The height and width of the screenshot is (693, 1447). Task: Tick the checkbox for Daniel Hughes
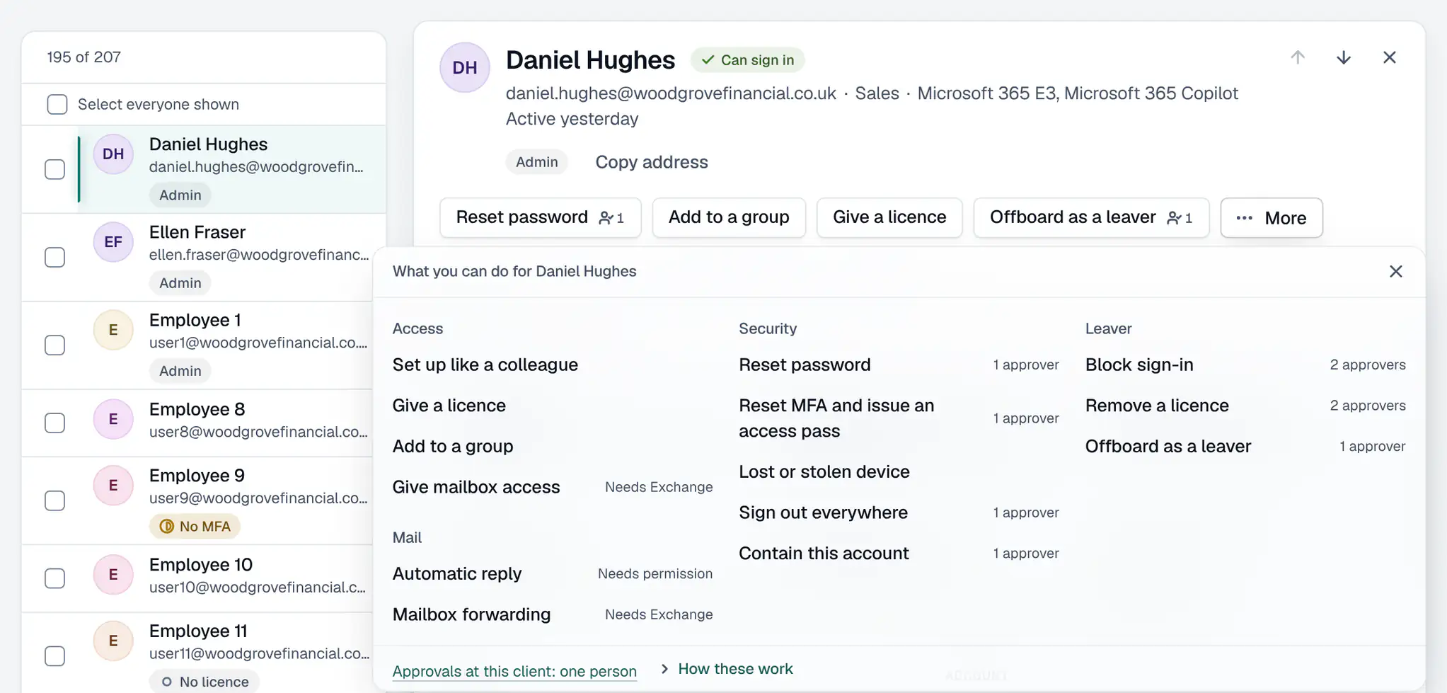[x=54, y=169]
